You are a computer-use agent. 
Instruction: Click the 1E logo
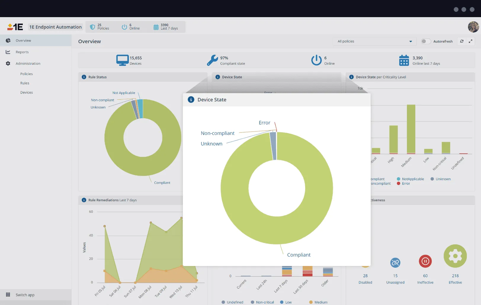15,27
